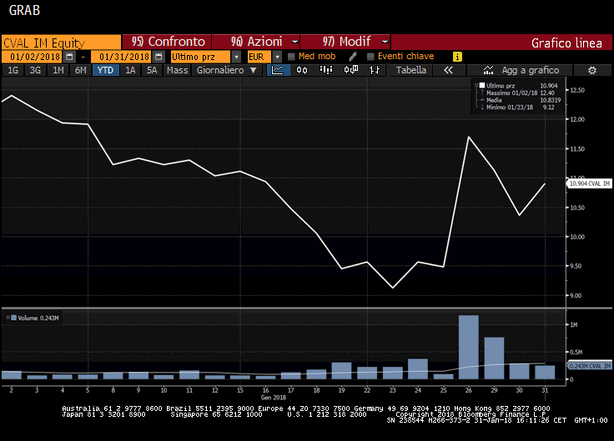The height and width of the screenshot is (441, 614).
Task: Click the pencil edit icon beside Med mob
Action: tap(353, 57)
